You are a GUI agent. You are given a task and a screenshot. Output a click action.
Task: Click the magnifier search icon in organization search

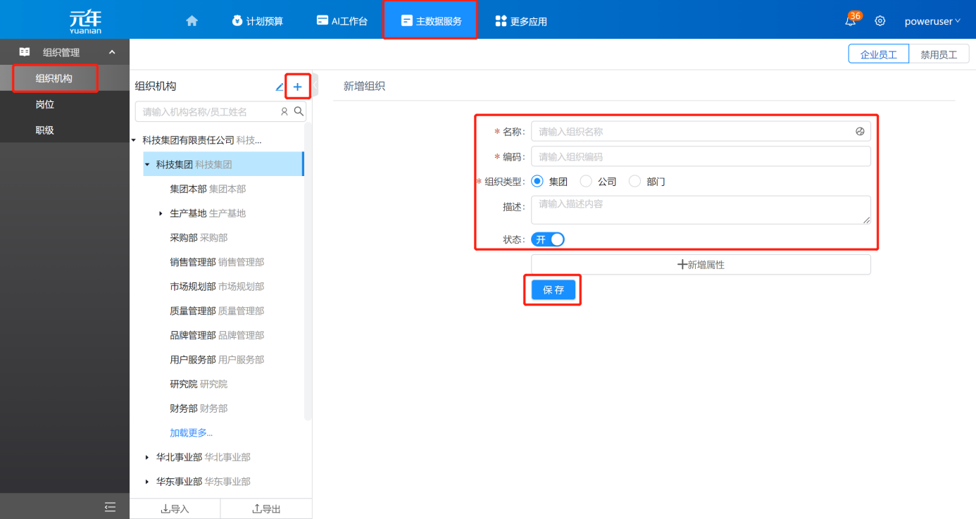pos(299,111)
